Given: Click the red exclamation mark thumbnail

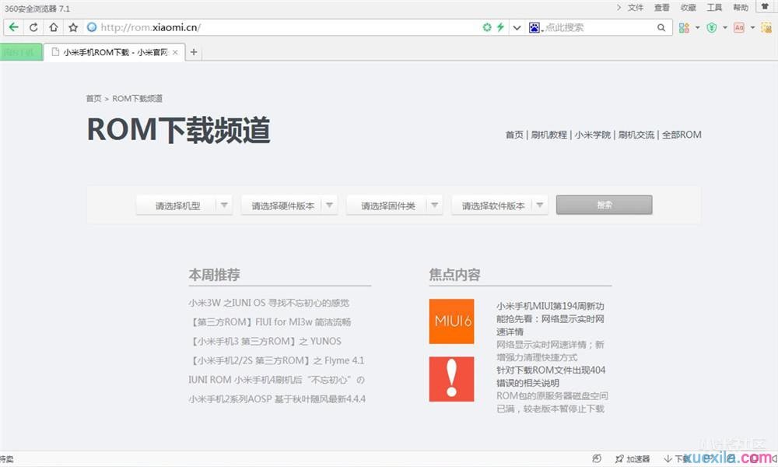Looking at the screenshot, I should [x=451, y=379].
